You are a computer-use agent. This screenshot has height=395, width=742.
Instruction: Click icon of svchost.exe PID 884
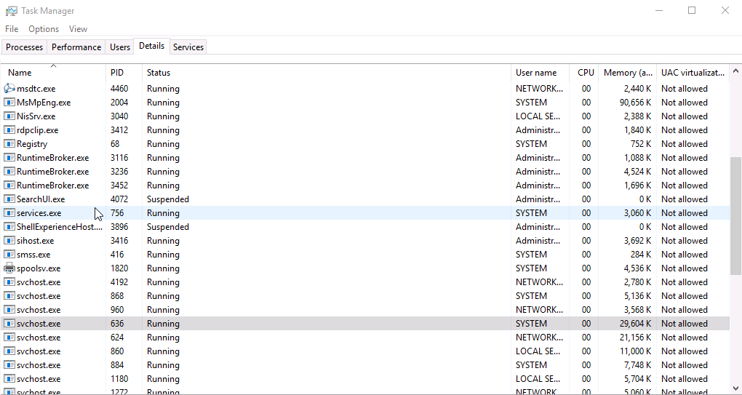point(9,365)
